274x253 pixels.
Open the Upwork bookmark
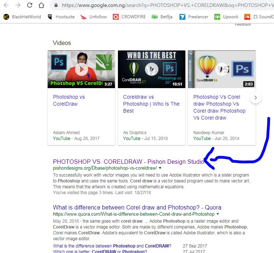click(226, 17)
